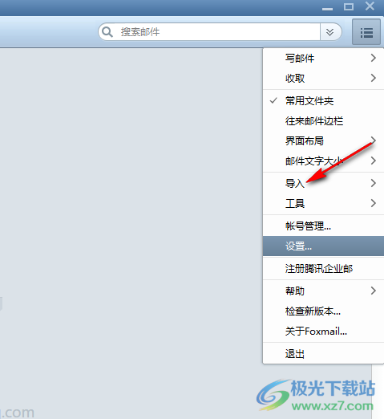Open 关于Foxmail... entry
This screenshot has height=419, width=384.
[323, 332]
